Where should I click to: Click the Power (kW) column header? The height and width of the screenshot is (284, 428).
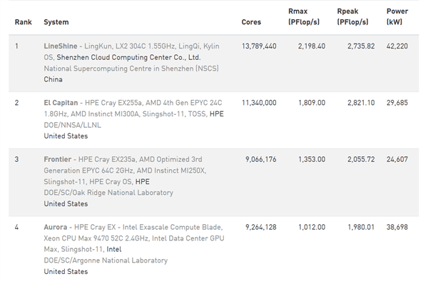397,16
